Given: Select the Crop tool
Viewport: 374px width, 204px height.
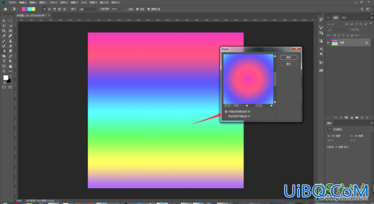Looking at the screenshot, I should pyautogui.click(x=4, y=31).
